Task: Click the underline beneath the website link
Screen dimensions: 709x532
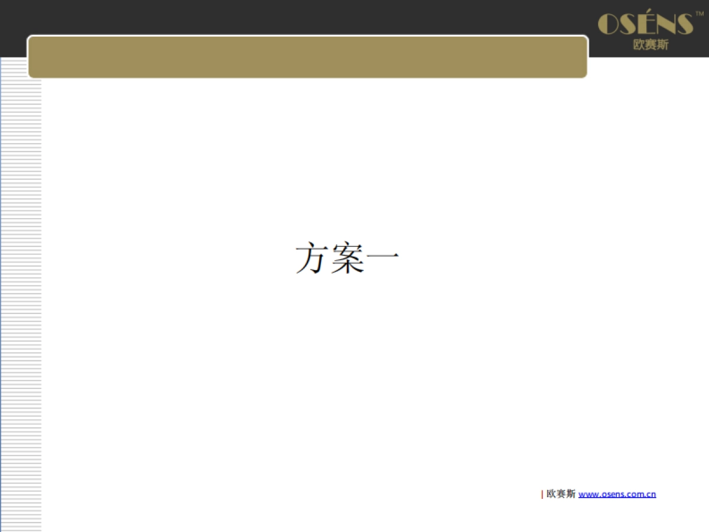Action: pos(617,499)
